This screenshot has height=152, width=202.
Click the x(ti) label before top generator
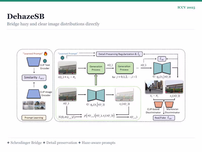coord(143,65)
